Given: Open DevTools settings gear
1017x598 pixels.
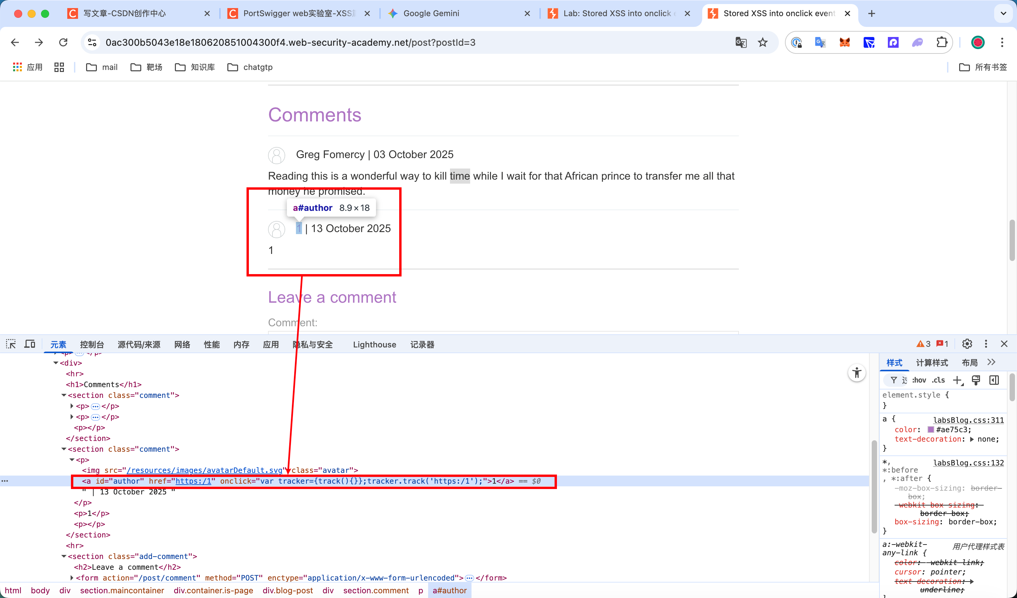Looking at the screenshot, I should click(x=967, y=344).
